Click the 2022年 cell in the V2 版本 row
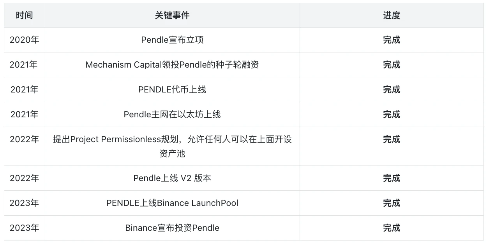 pos(24,178)
